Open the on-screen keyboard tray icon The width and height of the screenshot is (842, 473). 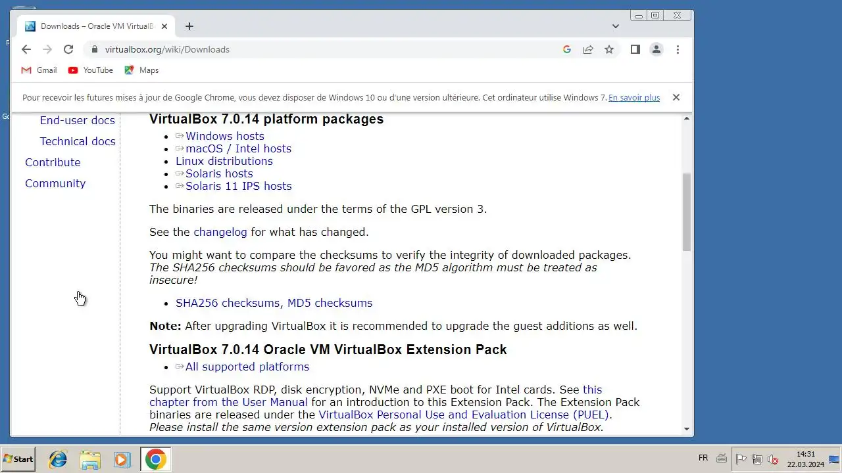pyautogui.click(x=722, y=459)
